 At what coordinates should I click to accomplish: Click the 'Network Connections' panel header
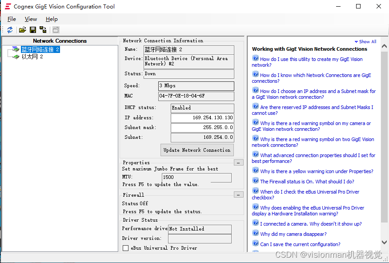[60, 41]
